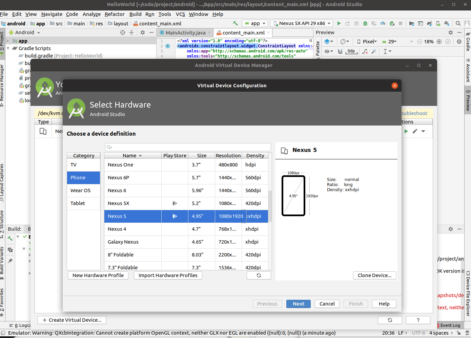Select the TV category
The width and height of the screenshot is (471, 338).
83,165
